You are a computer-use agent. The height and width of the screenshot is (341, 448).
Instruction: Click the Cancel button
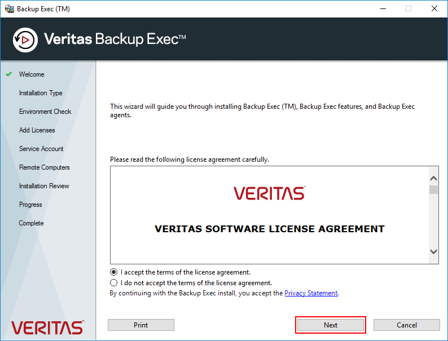point(407,325)
